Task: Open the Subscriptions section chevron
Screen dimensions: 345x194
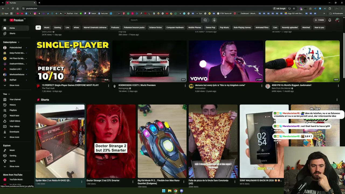Action: tap(19, 42)
